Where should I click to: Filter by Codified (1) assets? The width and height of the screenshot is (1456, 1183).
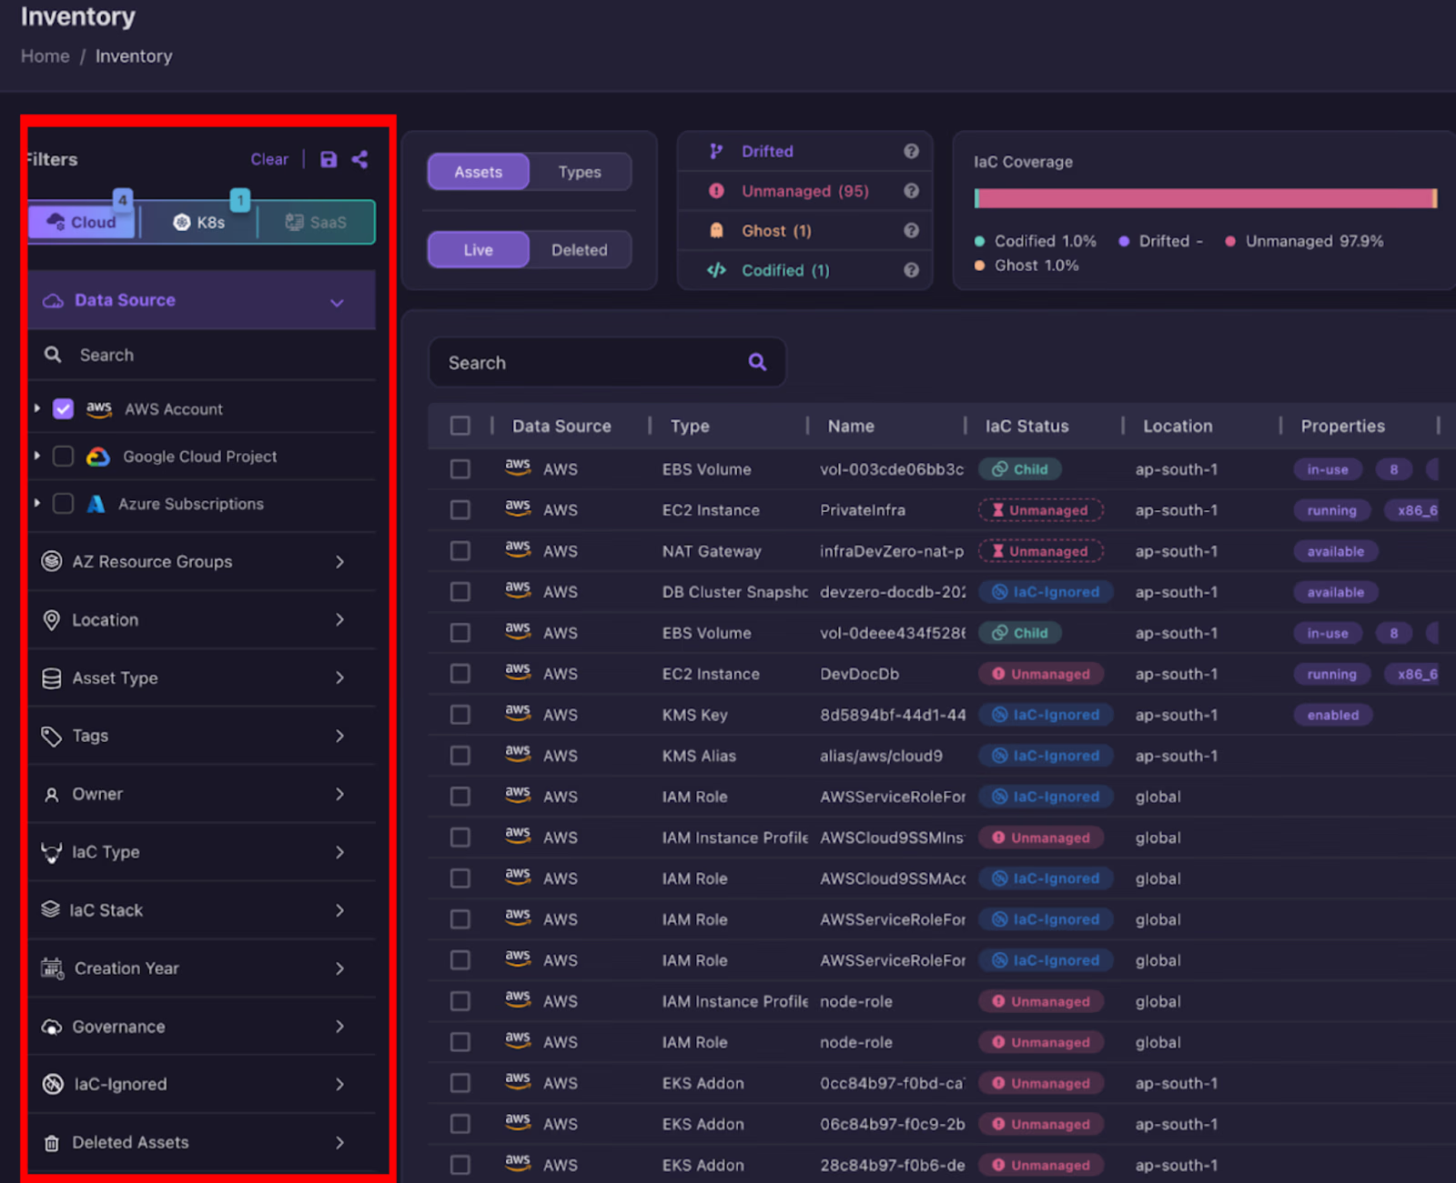coord(785,270)
